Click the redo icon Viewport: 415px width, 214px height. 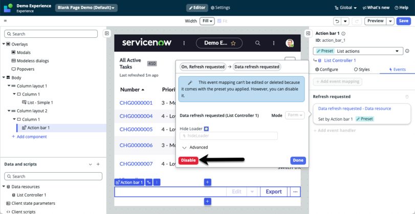coord(357,21)
